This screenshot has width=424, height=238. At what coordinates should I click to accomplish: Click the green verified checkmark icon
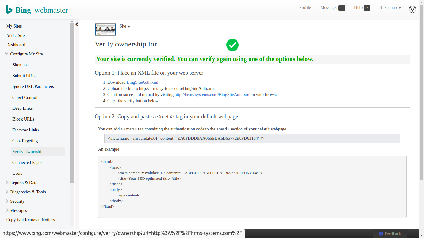232,45
